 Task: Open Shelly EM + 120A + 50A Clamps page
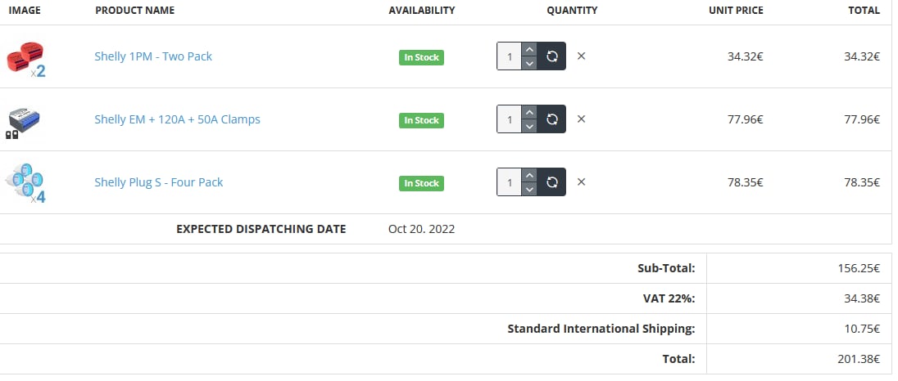(177, 119)
